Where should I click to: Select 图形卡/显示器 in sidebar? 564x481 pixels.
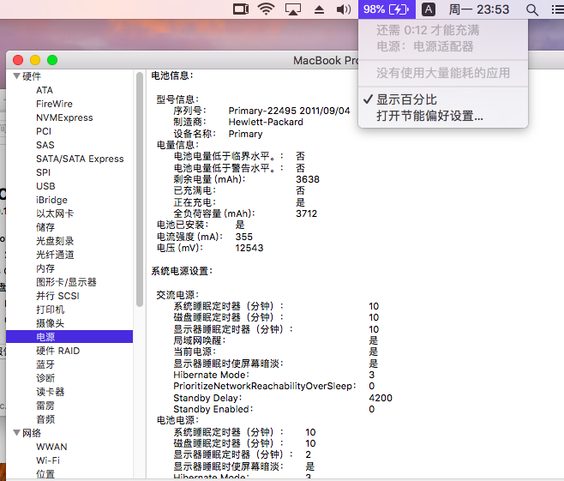(x=66, y=282)
